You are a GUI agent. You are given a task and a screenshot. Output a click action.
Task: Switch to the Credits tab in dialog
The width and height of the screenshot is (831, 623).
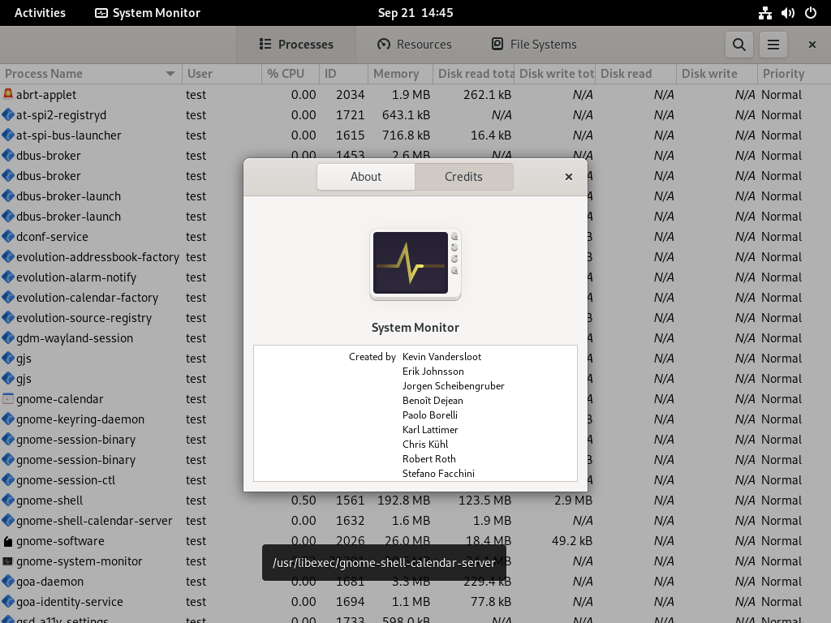(463, 176)
